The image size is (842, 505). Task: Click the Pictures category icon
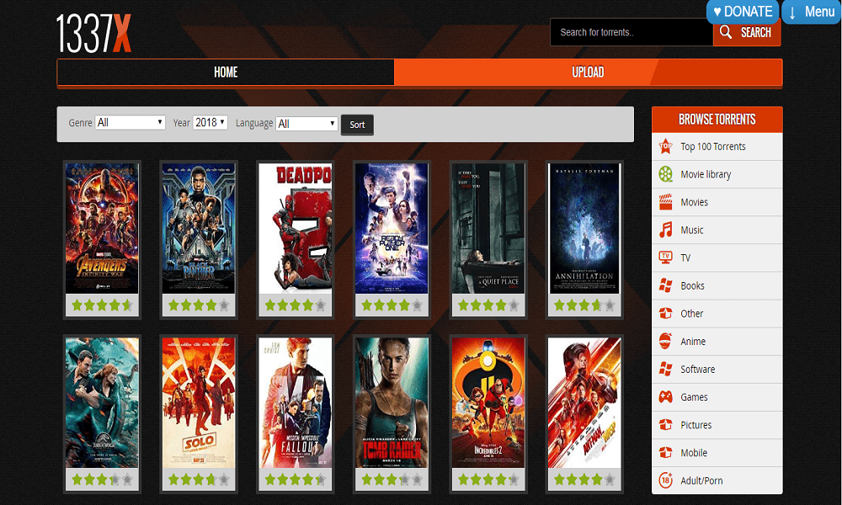(666, 425)
